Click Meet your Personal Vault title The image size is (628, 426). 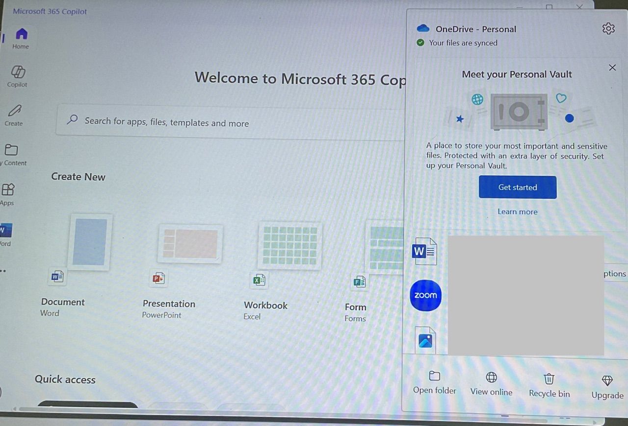(517, 74)
